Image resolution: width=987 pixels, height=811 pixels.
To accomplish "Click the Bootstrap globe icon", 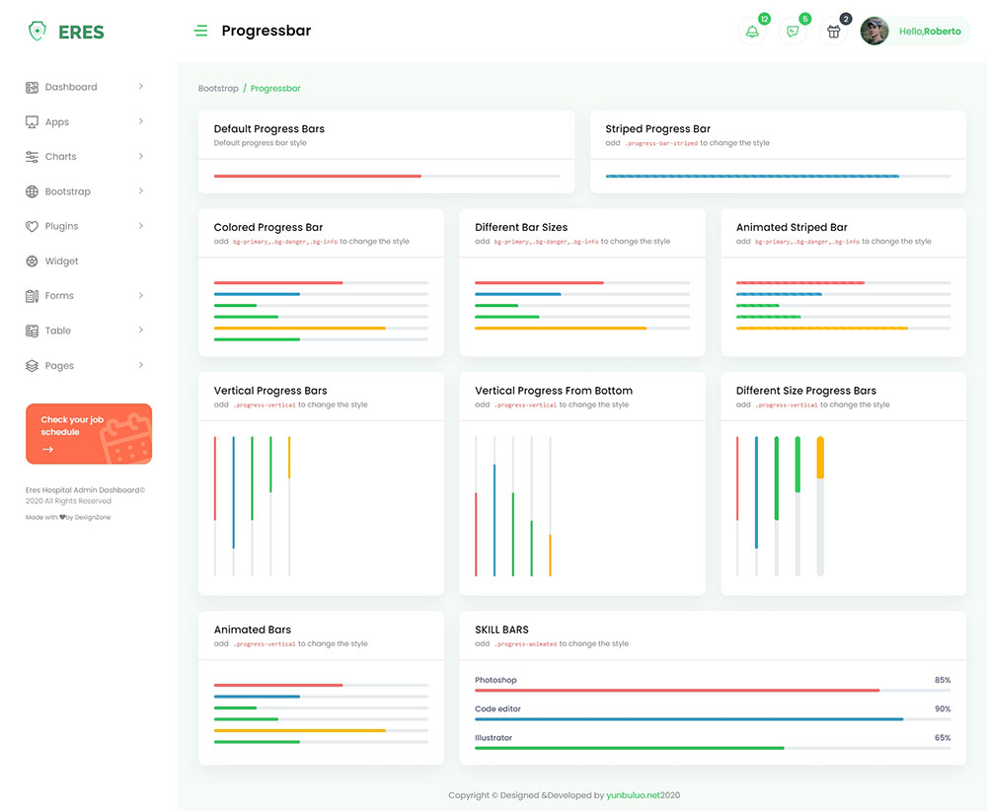I will (32, 191).
